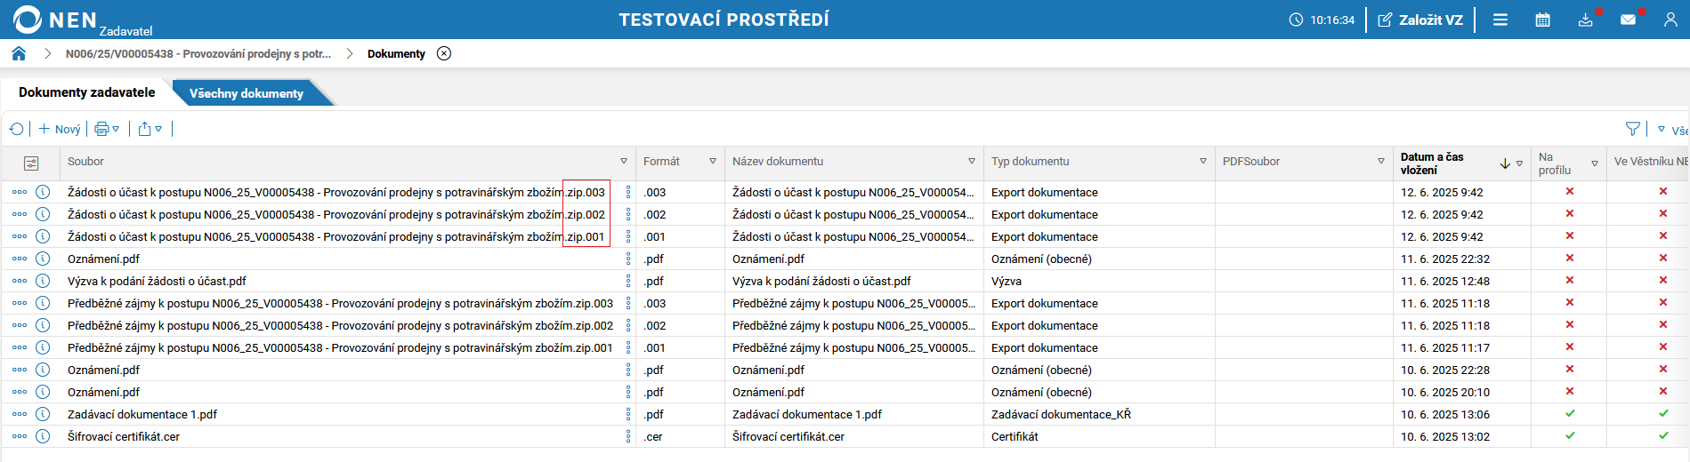Show info for Žádosti o účast zip.003
Viewport: 1690px width, 462px height.
point(43,192)
